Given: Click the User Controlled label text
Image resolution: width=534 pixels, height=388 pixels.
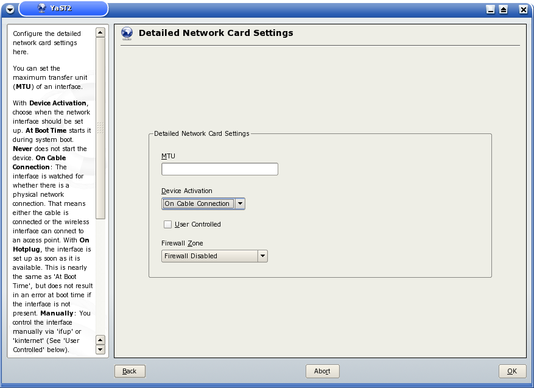Looking at the screenshot, I should pyautogui.click(x=197, y=224).
